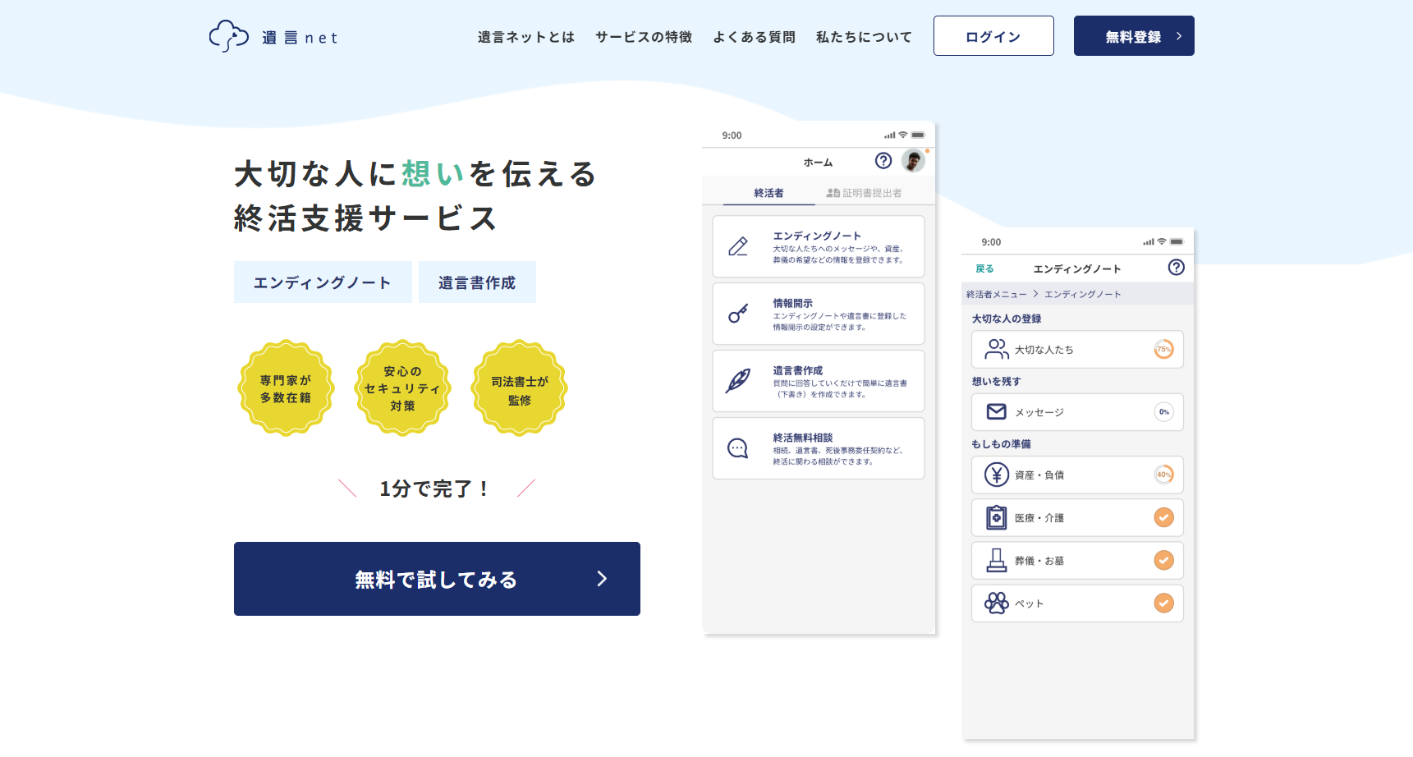This screenshot has height=757, width=1413.
Task: Click the feather quill icon for 遺言書作成
Action: click(x=738, y=381)
